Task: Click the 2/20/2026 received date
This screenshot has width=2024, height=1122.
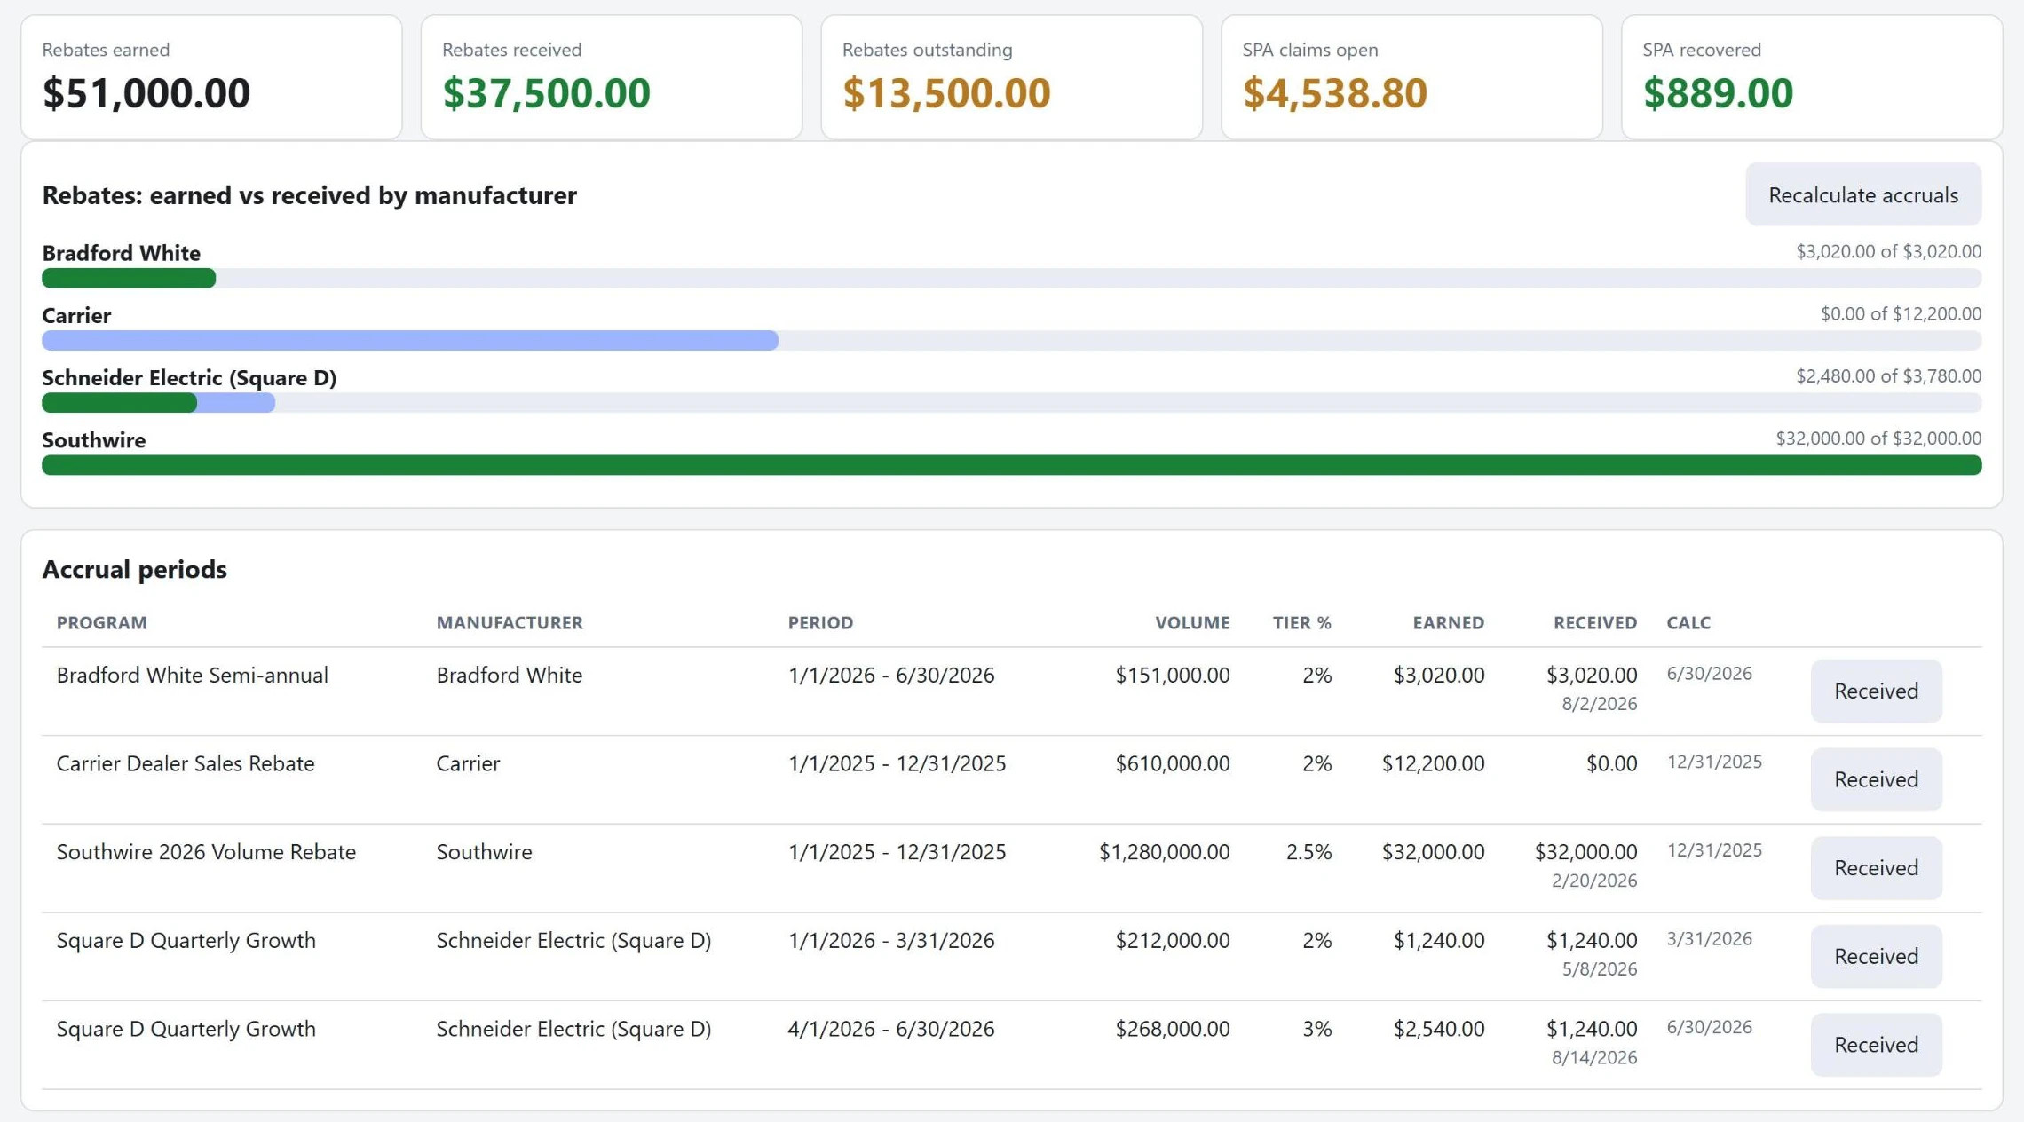Action: 1594,881
